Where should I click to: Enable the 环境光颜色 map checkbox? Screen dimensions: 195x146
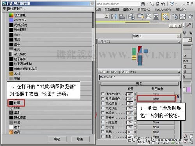click(x=103, y=94)
